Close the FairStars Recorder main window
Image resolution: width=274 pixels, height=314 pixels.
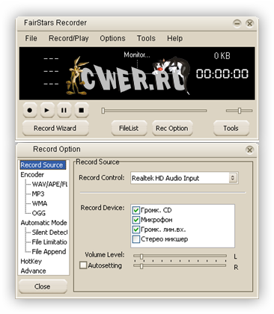(x=249, y=23)
